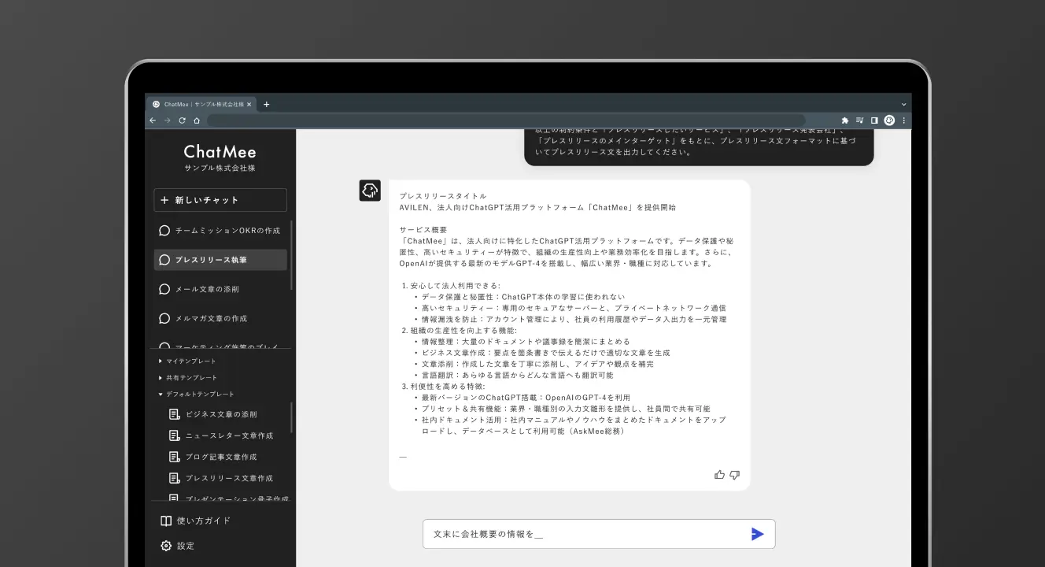Click the browser back arrow

153,120
